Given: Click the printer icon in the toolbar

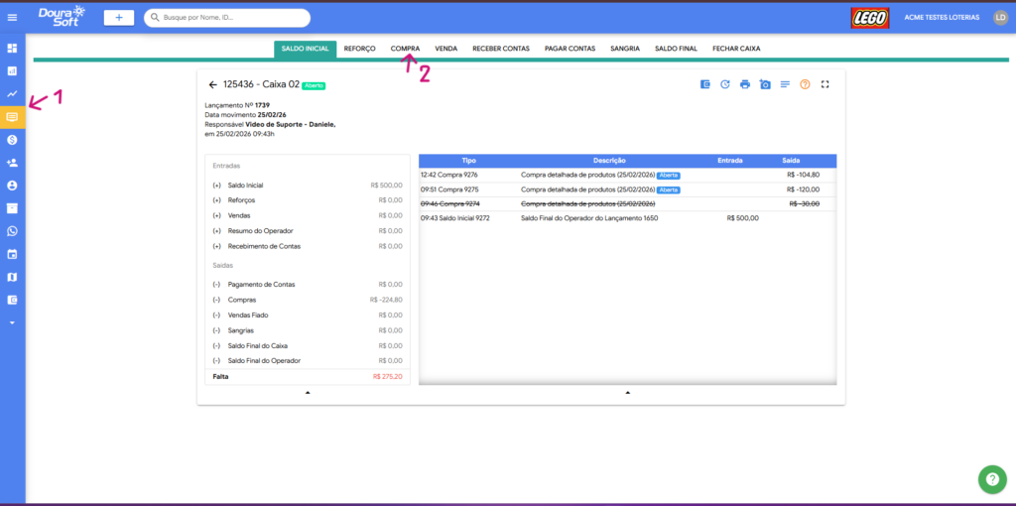Looking at the screenshot, I should pyautogui.click(x=744, y=84).
